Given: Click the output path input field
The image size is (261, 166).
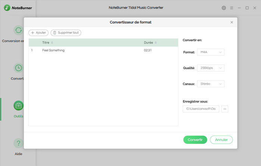Looking at the screenshot, I should tap(201, 109).
